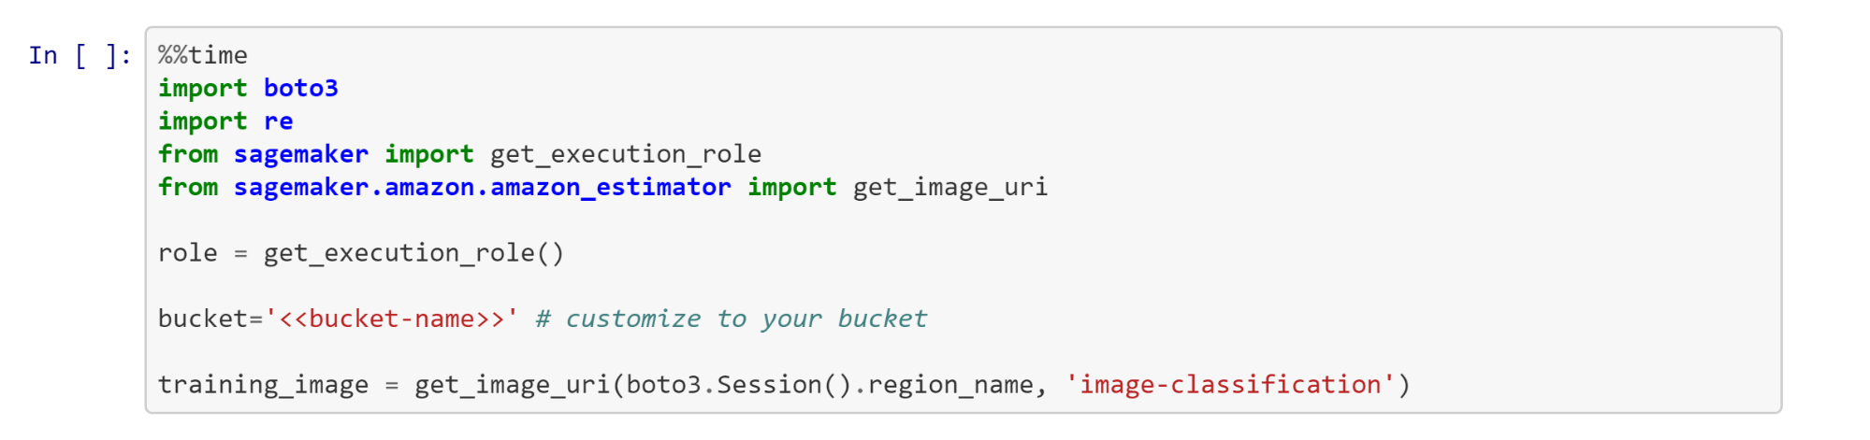Click the 'In [ ]:' cell prompt
This screenshot has width=1870, height=440.
coord(80,55)
